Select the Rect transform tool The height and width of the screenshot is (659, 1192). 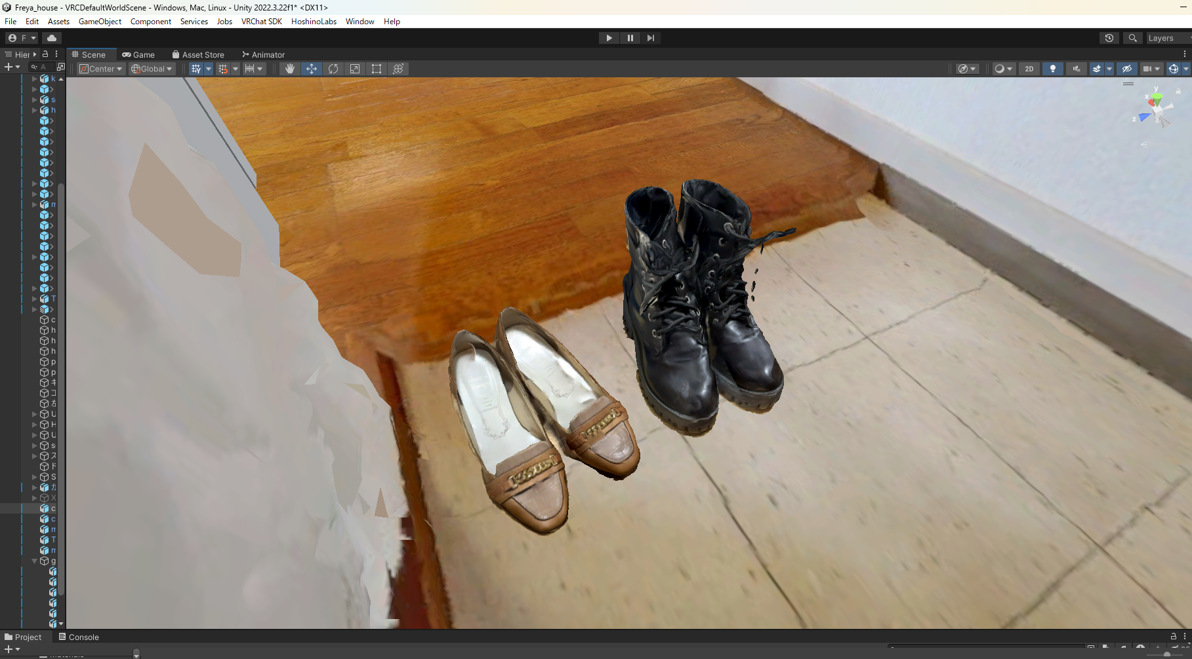pyautogui.click(x=377, y=69)
